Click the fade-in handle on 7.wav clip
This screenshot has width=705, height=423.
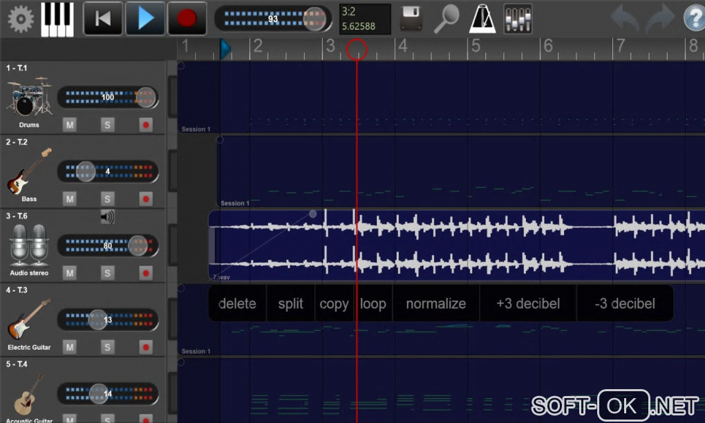tap(313, 214)
